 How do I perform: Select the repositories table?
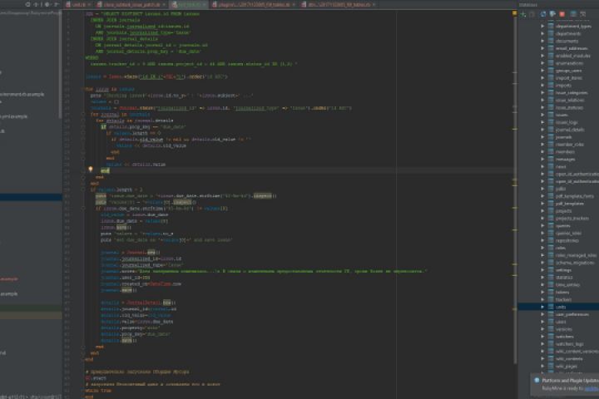click(567, 240)
